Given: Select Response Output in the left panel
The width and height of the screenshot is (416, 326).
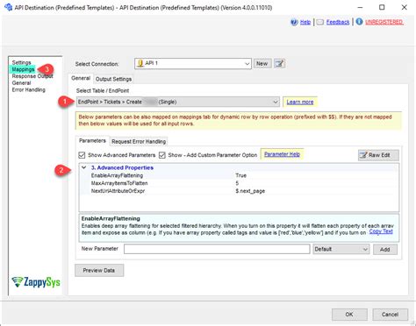Looking at the screenshot, I should click(32, 76).
